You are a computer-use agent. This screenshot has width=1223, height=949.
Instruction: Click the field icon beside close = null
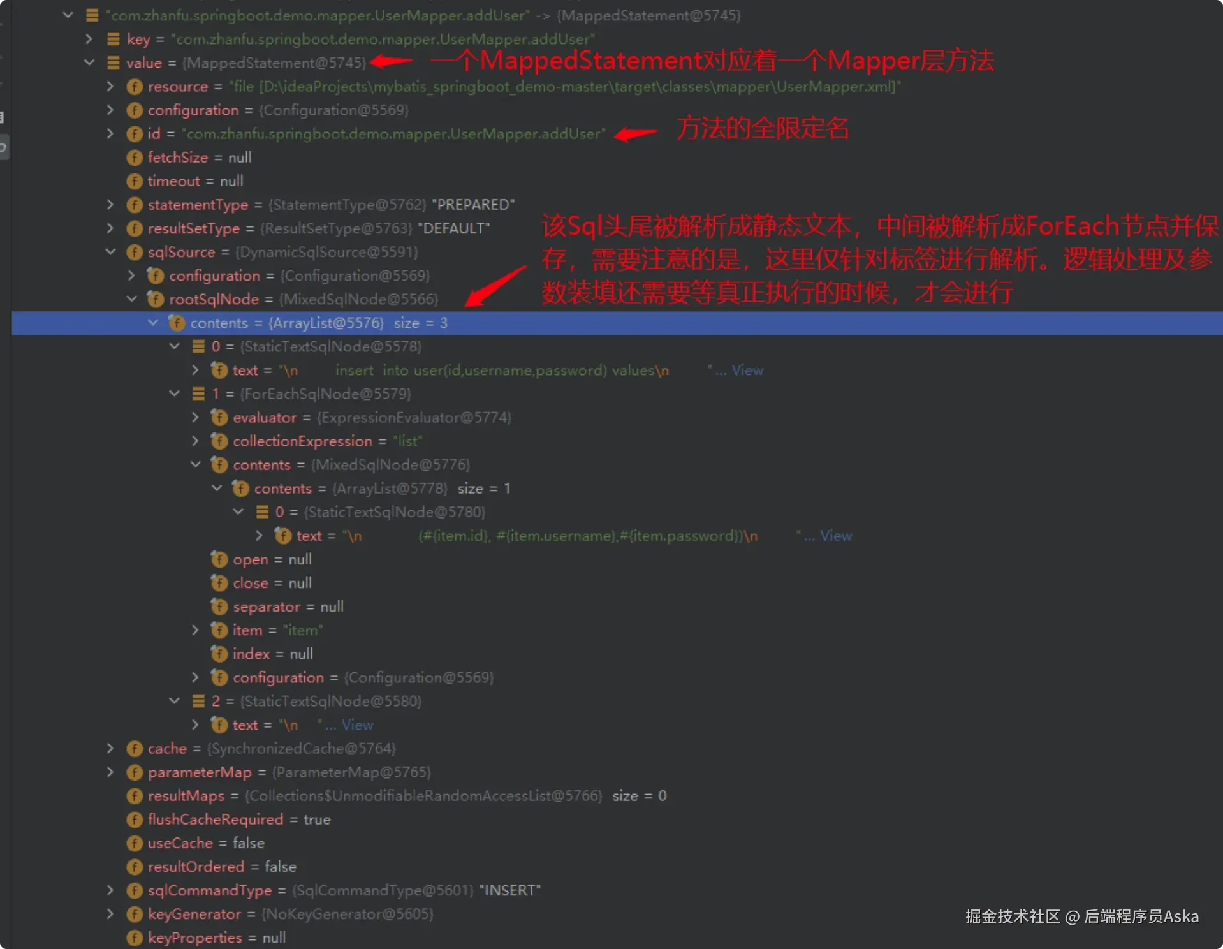coord(219,583)
